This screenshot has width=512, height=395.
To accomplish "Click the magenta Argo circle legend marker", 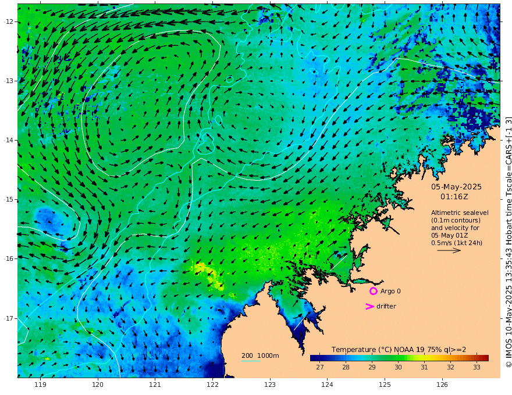I will [x=374, y=291].
